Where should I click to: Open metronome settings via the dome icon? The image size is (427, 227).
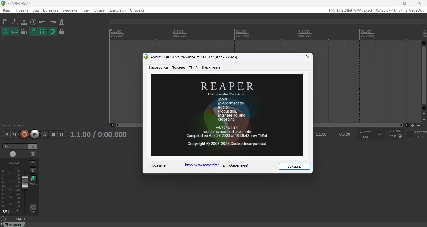coord(62,22)
